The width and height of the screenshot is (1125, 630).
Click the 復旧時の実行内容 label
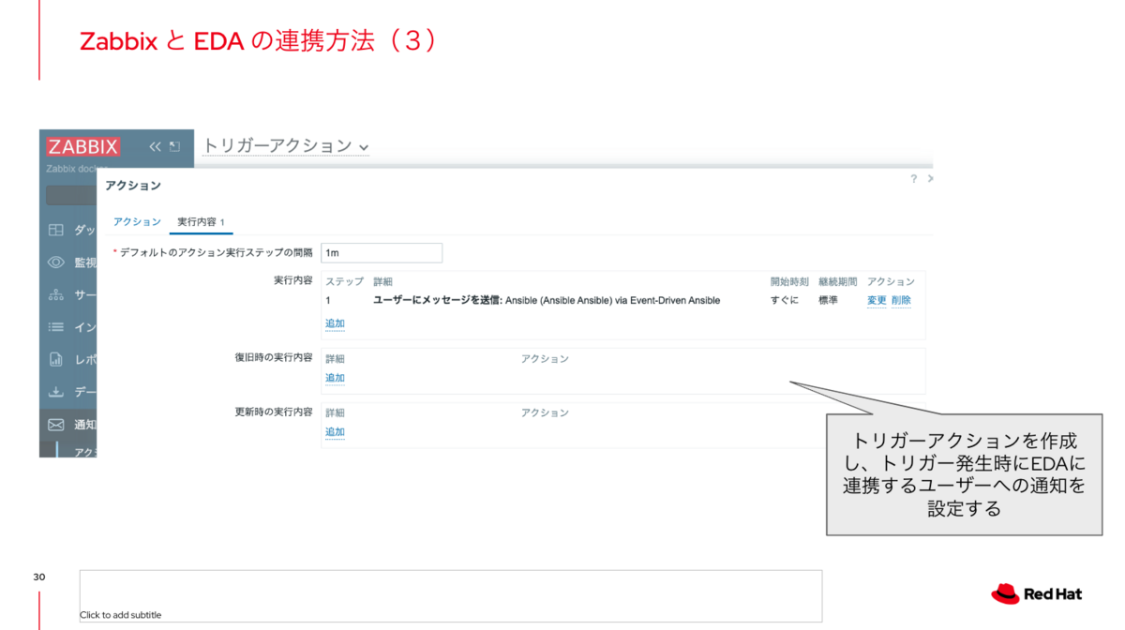274,358
